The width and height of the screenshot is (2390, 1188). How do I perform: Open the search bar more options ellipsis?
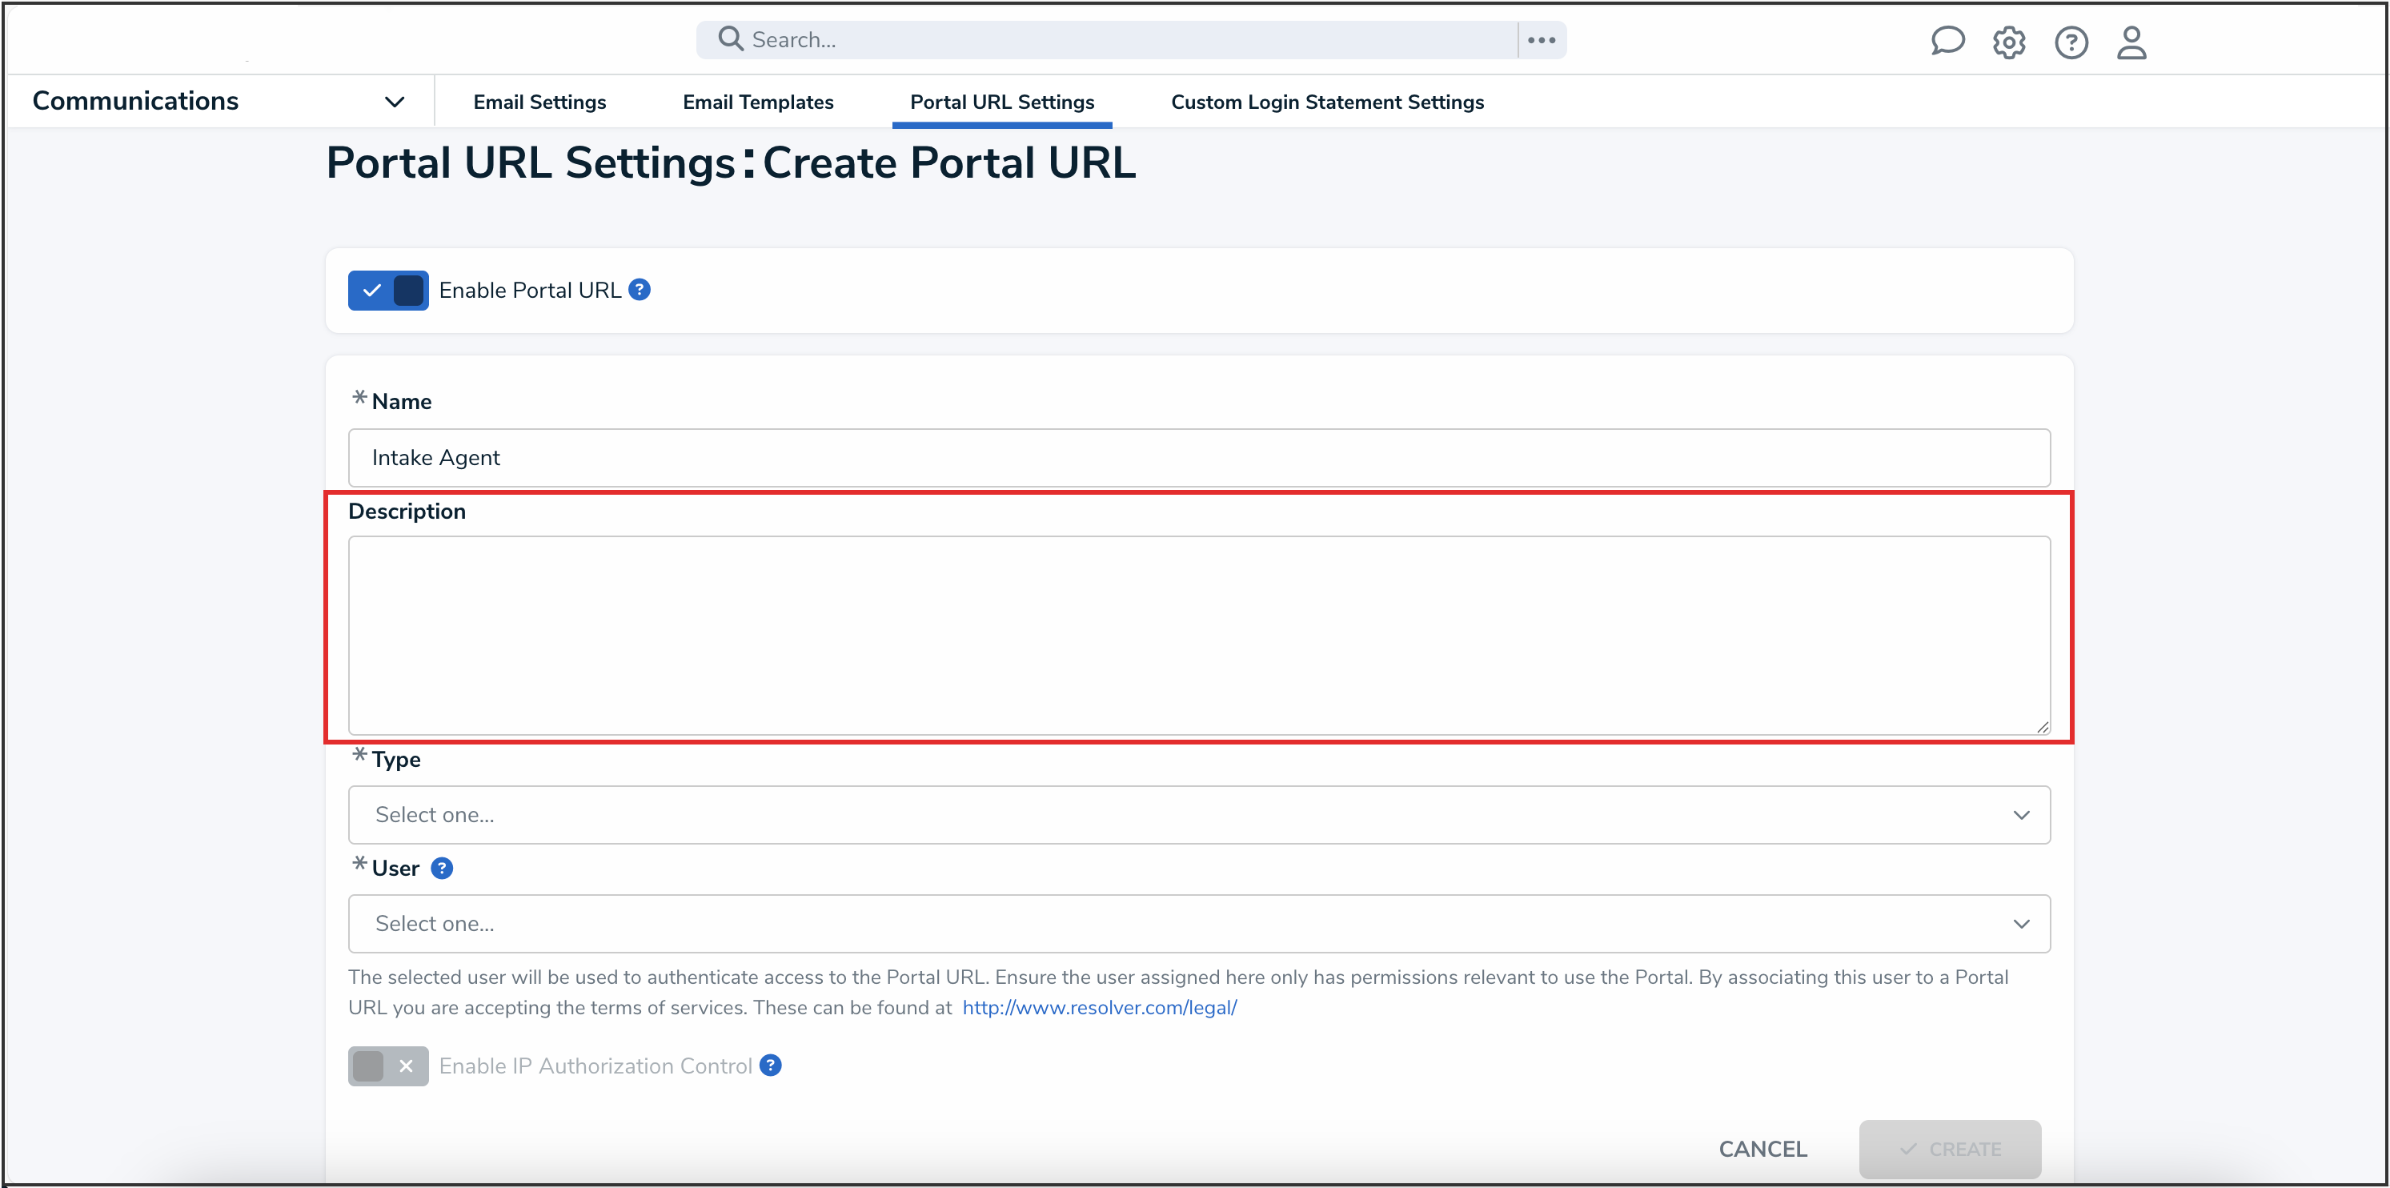(1541, 40)
